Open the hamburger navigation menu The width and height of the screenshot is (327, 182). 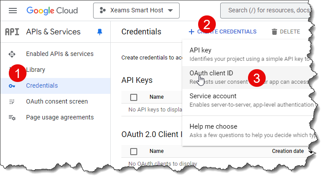point(13,11)
